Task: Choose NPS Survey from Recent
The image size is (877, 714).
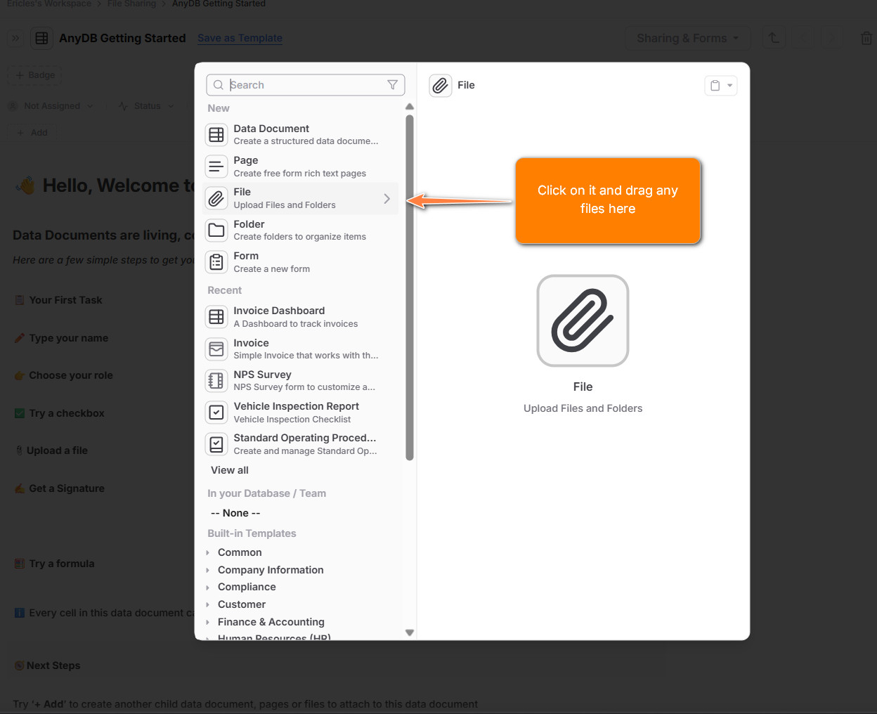Action: (301, 380)
